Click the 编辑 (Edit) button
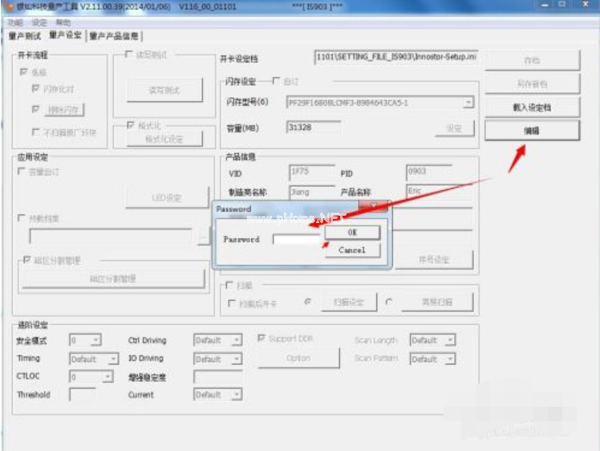 pyautogui.click(x=532, y=130)
